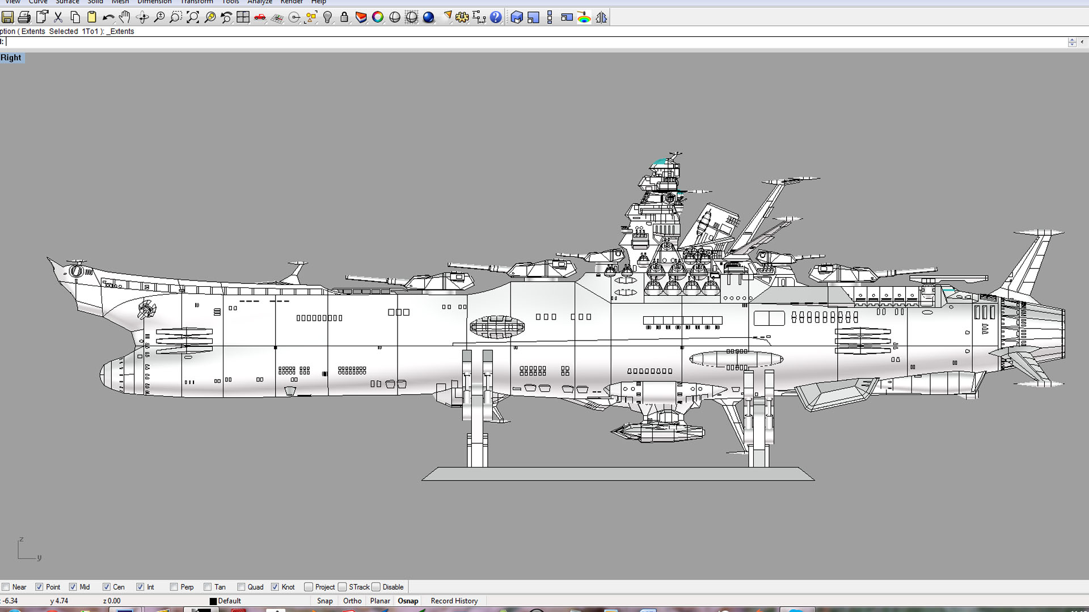The image size is (1089, 612).
Task: Click in the command prompt input field
Action: (536, 42)
